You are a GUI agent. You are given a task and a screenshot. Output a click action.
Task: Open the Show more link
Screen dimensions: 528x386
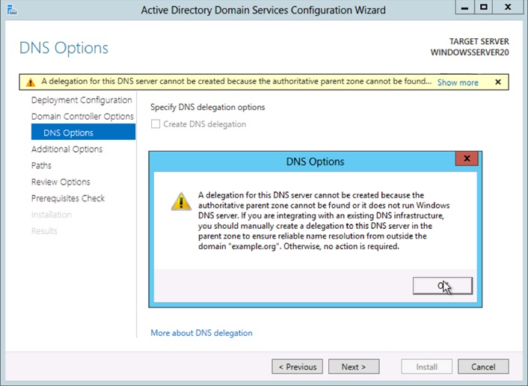458,82
